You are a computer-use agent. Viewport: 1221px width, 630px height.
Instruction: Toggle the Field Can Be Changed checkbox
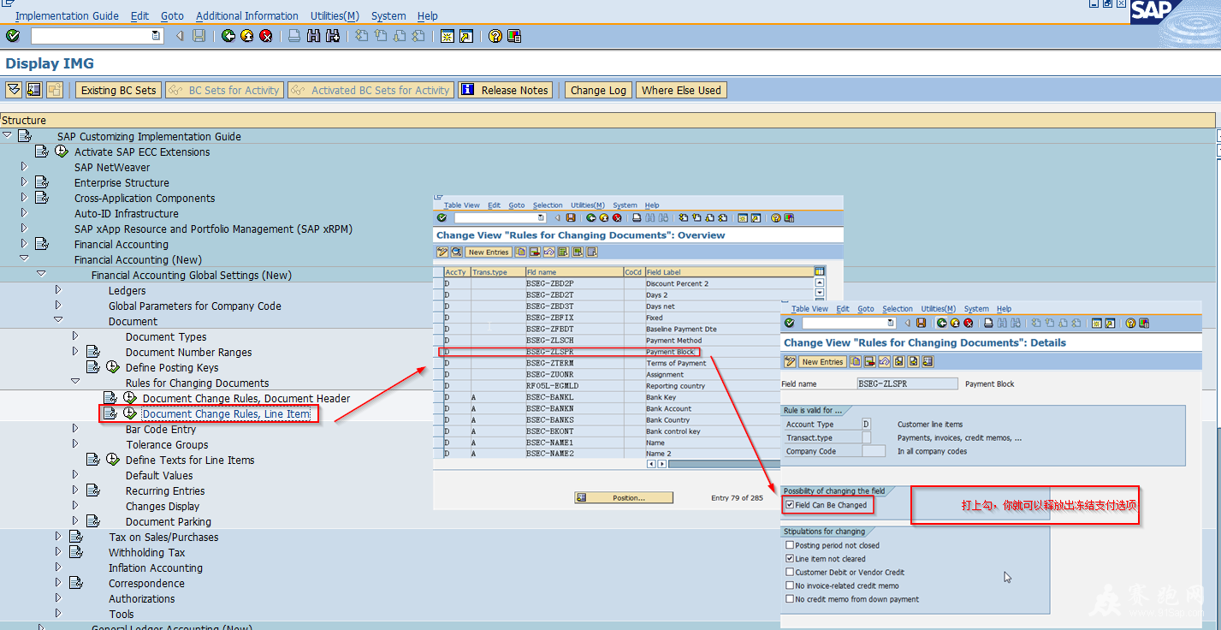[x=789, y=505]
